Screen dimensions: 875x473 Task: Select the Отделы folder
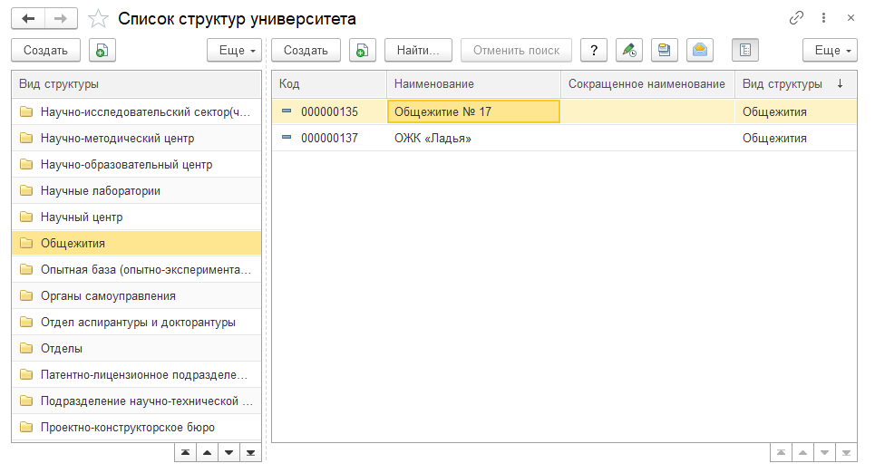click(x=137, y=348)
